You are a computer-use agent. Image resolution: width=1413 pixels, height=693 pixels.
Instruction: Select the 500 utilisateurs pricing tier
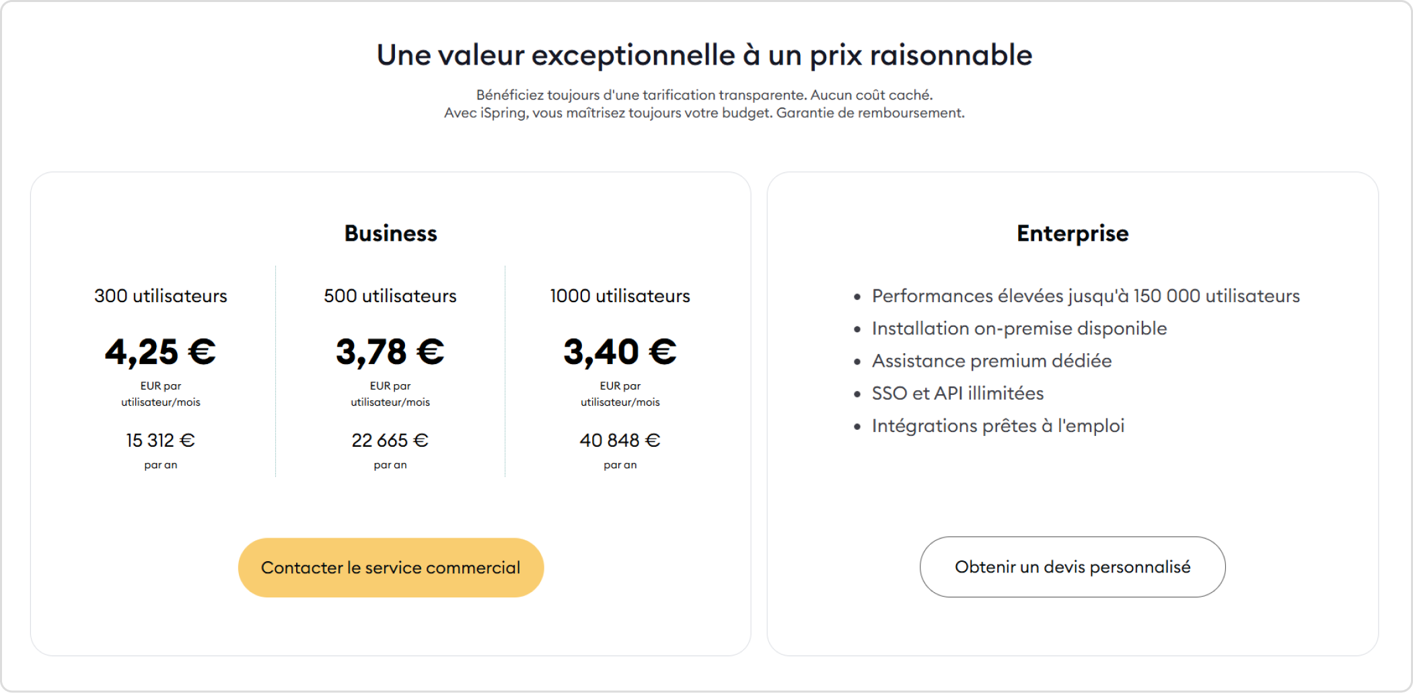pos(390,295)
